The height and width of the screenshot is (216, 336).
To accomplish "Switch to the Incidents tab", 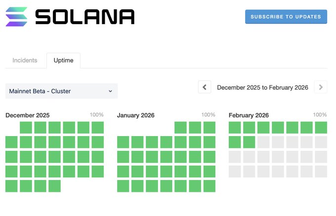I will [25, 60].
